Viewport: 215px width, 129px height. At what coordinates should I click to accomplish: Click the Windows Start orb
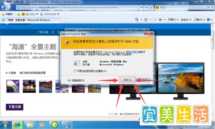(5, 125)
